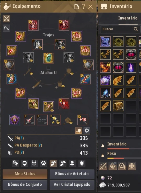141x193 pixels.
Task: Open the equipment help question mark
Action: tap(83, 7)
